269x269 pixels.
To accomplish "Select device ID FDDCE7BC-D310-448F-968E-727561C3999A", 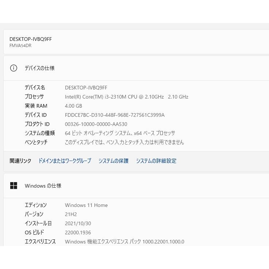I will click(115, 115).
